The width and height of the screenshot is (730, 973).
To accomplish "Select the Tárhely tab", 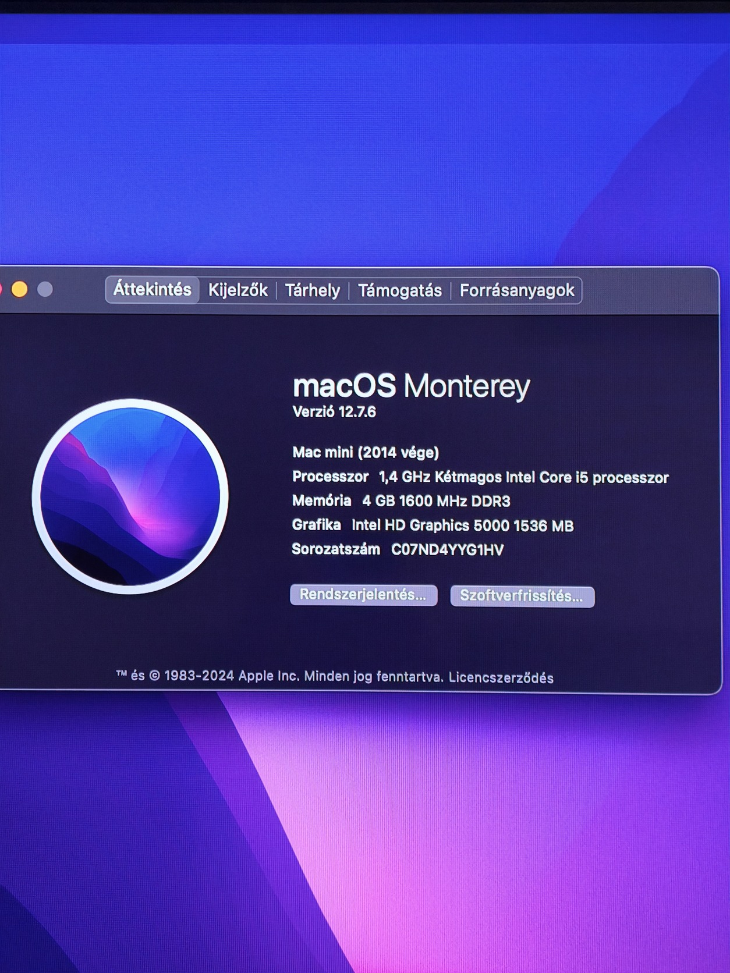I will point(312,290).
